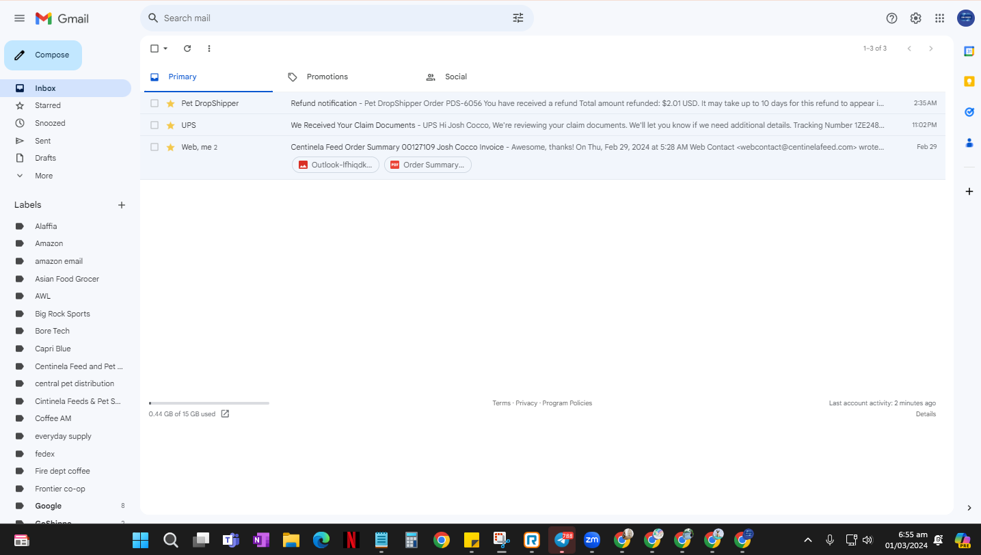Open Telegram from the taskbar
The width and height of the screenshot is (981, 555).
click(x=562, y=540)
